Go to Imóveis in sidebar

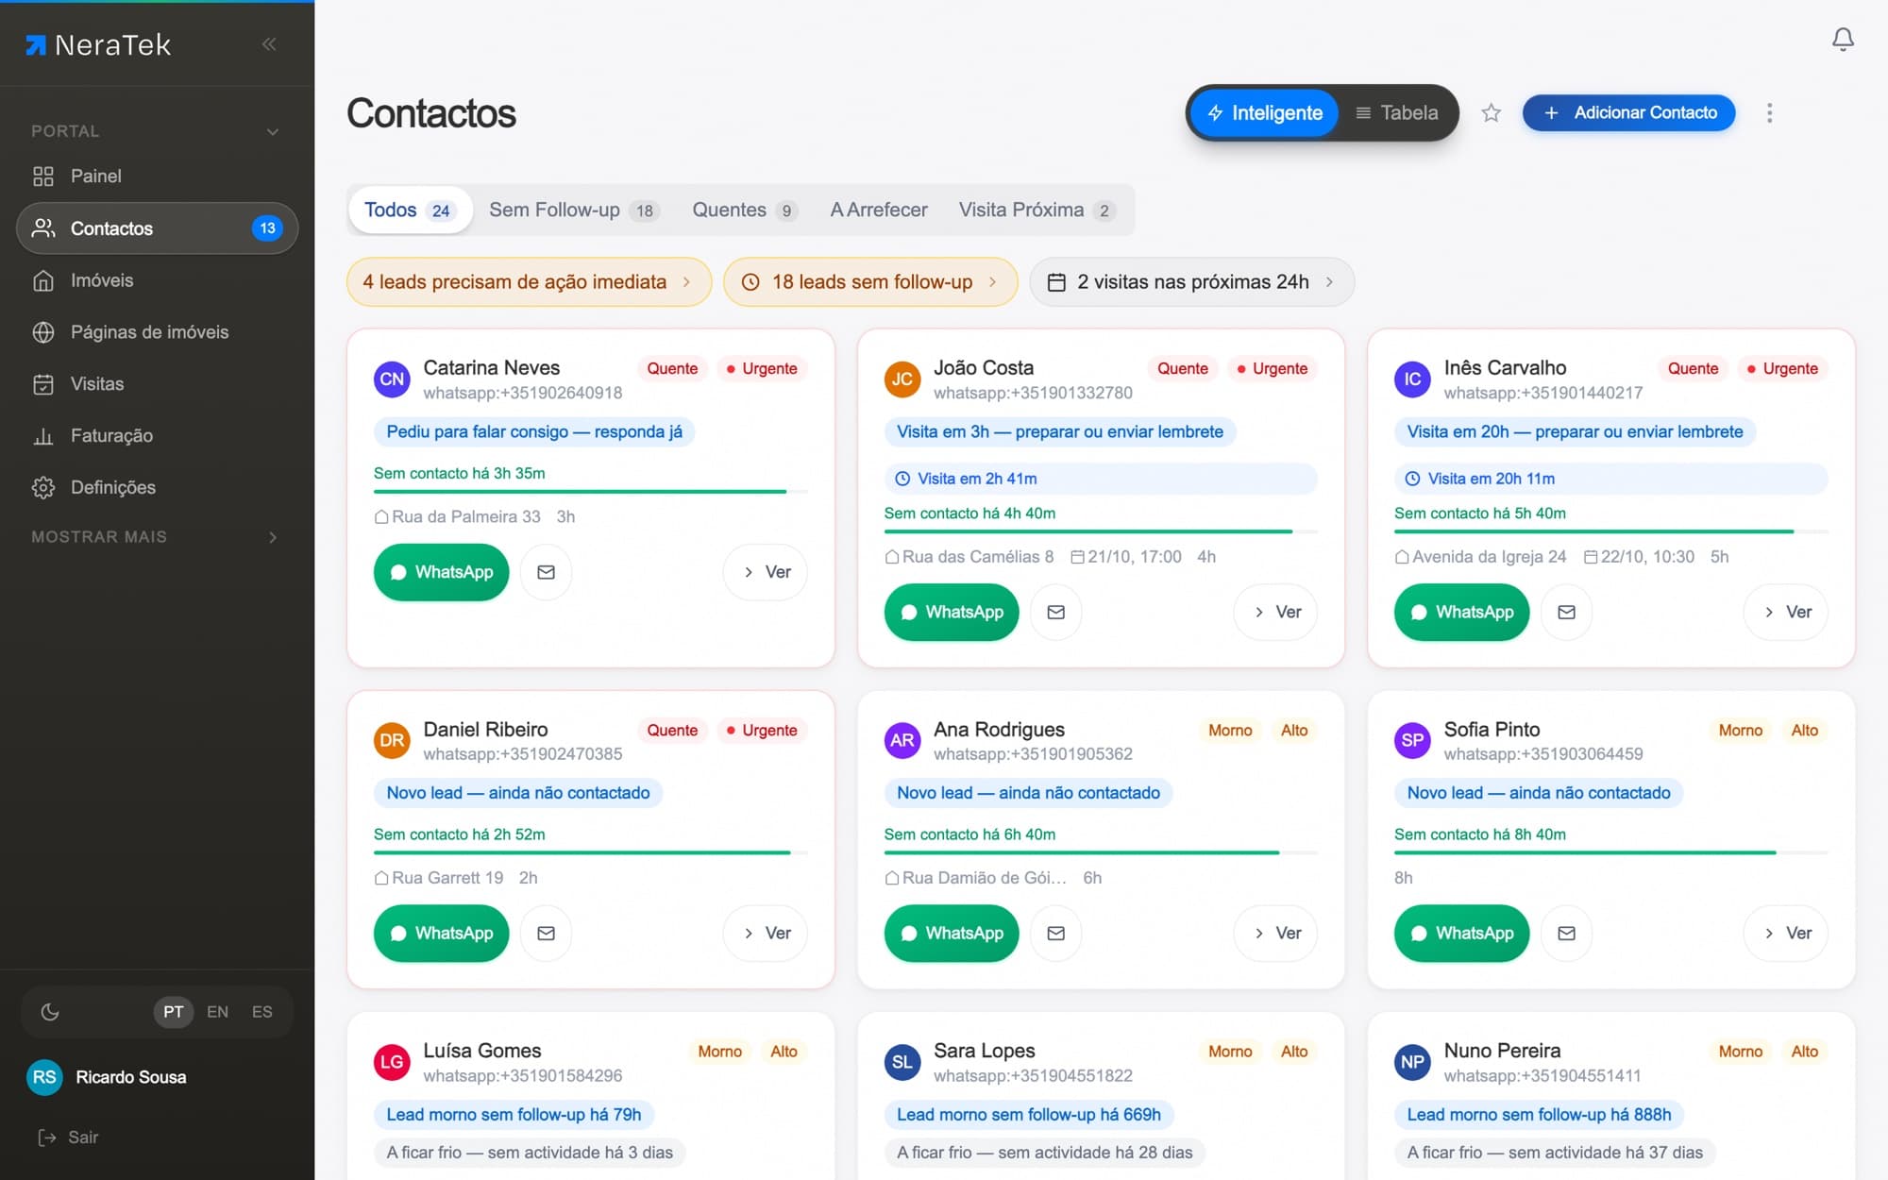[x=157, y=280]
